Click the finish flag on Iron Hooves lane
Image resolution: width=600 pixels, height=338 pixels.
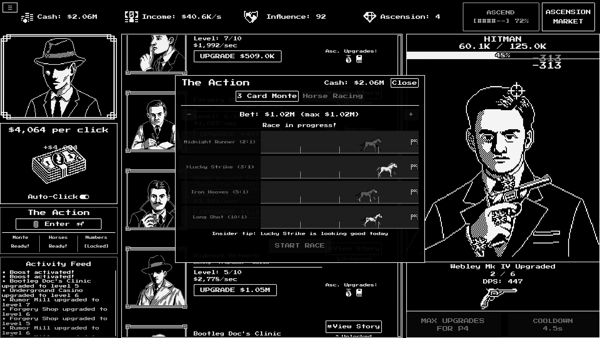click(414, 192)
